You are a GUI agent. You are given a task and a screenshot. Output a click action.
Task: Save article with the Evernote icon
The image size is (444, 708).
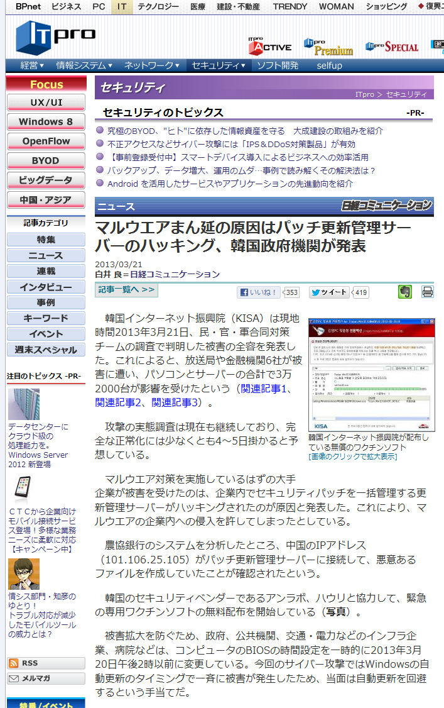click(x=405, y=292)
